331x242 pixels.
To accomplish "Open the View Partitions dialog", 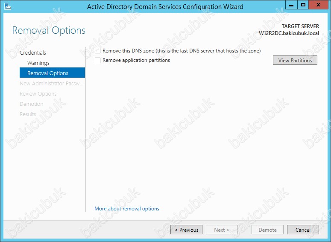I will point(295,60).
